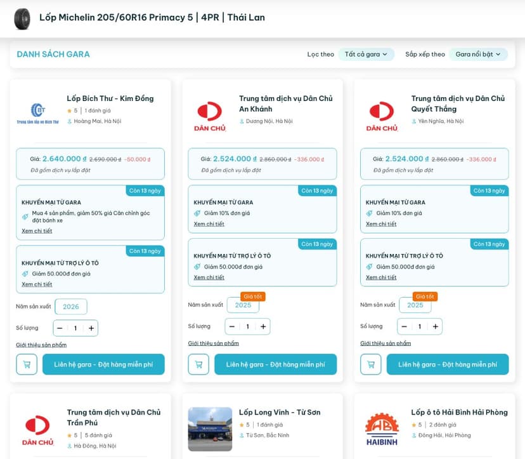This screenshot has width=525, height=459.
Task: Add Lốp Bích Thư tire to cart
Action: point(27,364)
